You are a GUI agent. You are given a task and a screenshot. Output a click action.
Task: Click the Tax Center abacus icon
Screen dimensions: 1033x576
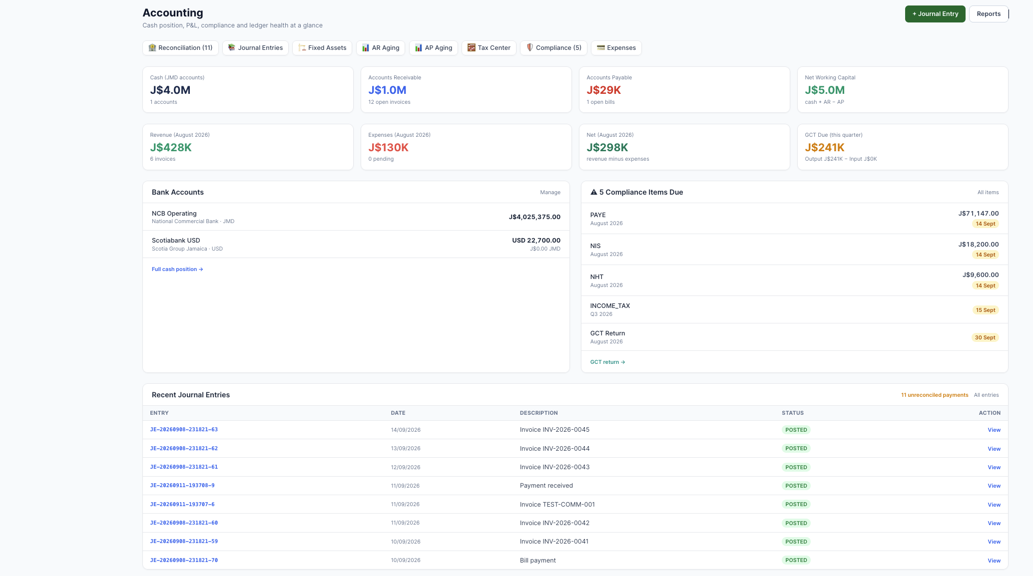click(x=472, y=48)
